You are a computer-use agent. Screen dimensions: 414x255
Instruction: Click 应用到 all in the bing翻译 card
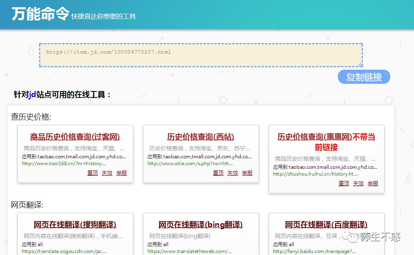point(157,245)
